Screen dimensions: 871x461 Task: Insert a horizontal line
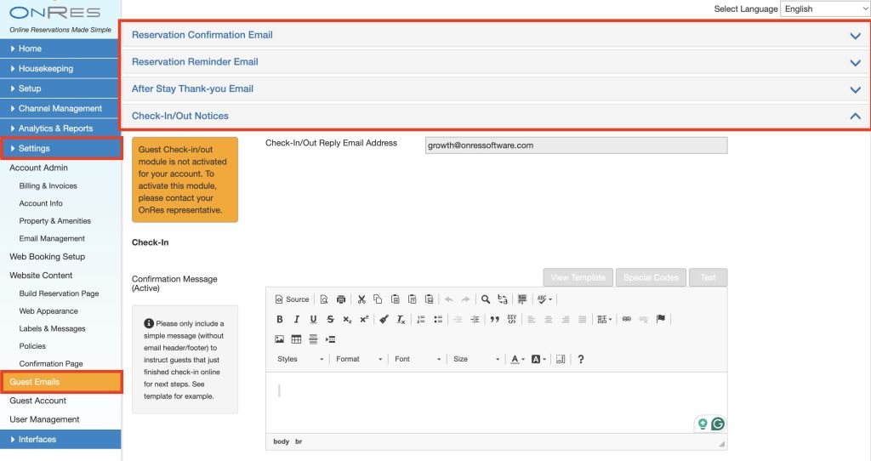coord(313,339)
